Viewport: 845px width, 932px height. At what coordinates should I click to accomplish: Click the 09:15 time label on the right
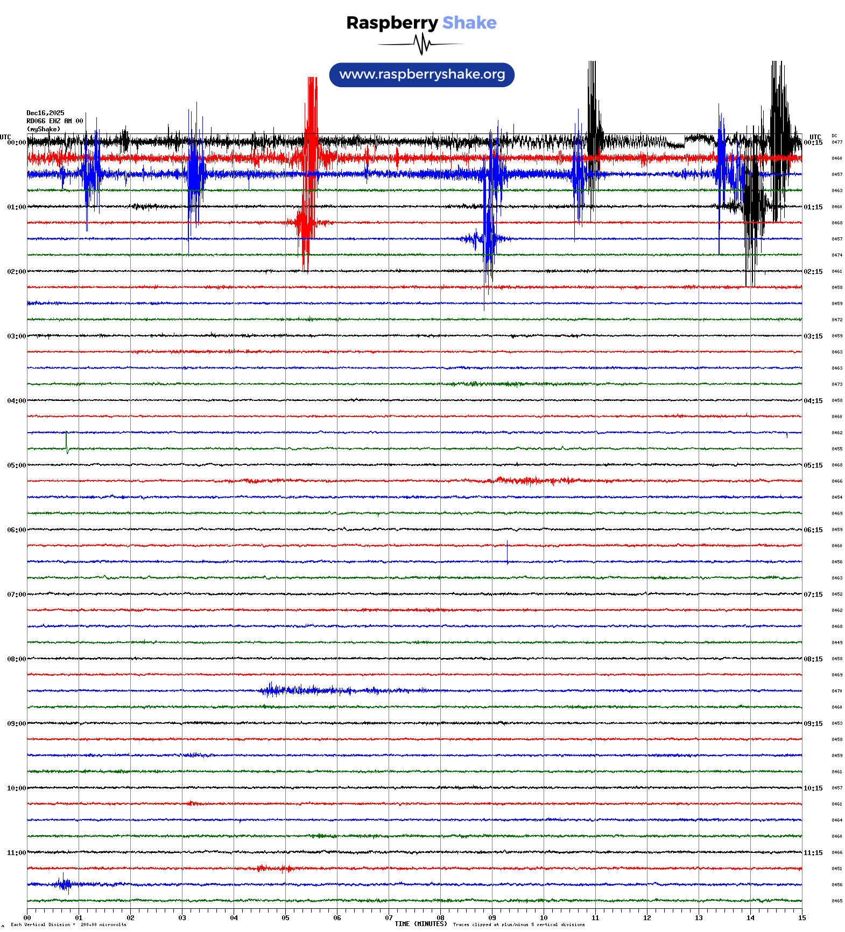click(813, 724)
